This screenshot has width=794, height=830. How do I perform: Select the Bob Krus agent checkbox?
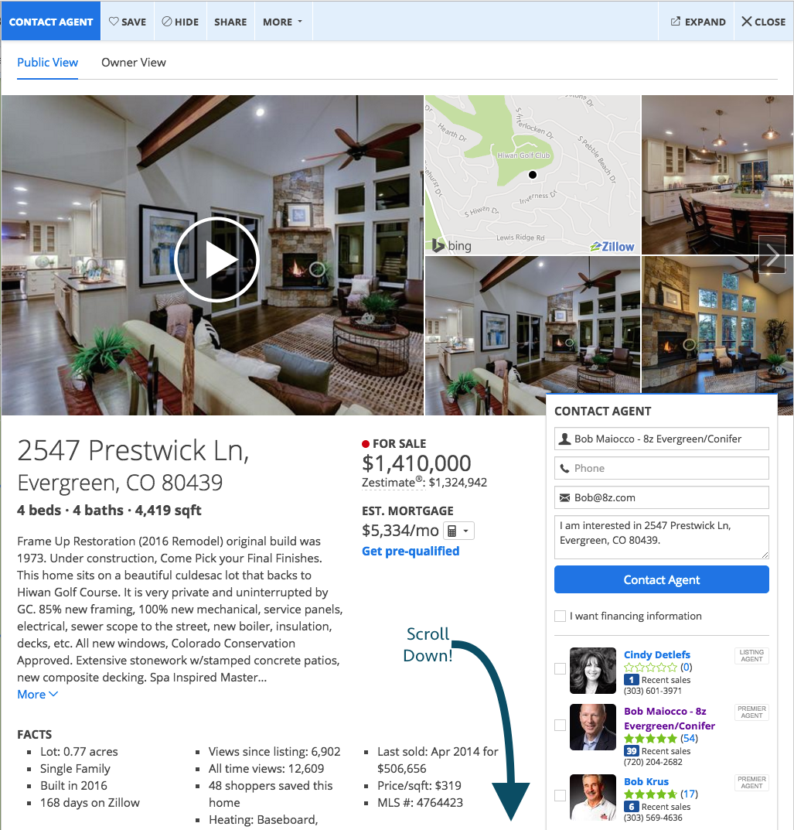pyautogui.click(x=560, y=795)
